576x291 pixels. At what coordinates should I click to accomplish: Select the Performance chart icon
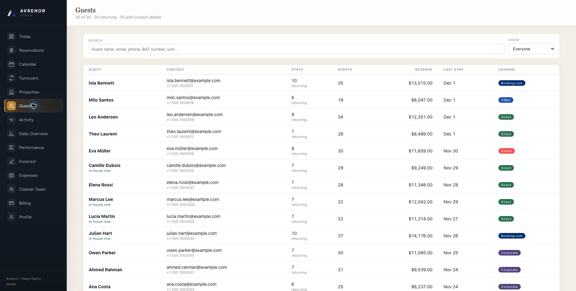(x=11, y=148)
